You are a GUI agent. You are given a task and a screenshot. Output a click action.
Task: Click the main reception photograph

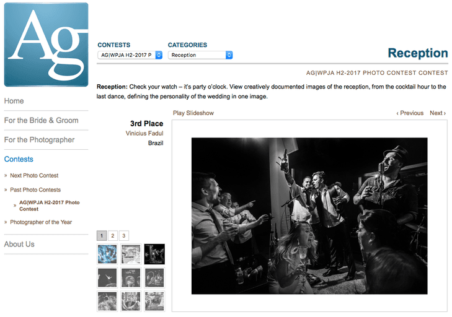pos(309,216)
